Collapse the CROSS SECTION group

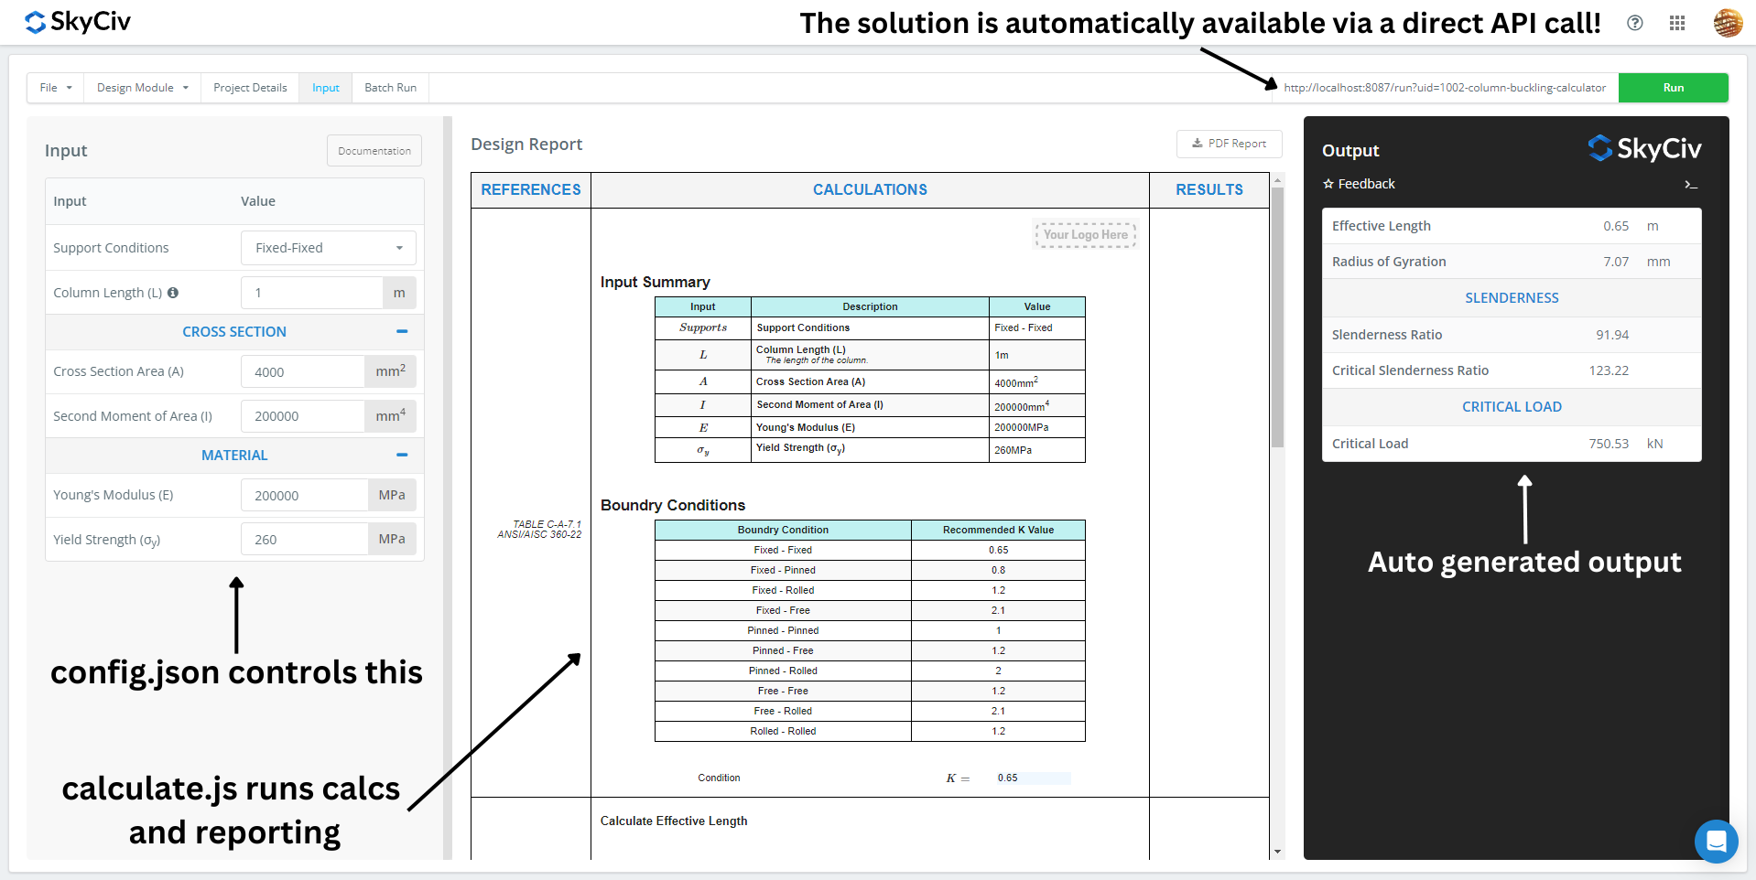(x=402, y=331)
